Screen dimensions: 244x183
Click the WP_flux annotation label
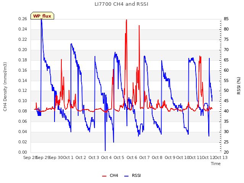42,16
